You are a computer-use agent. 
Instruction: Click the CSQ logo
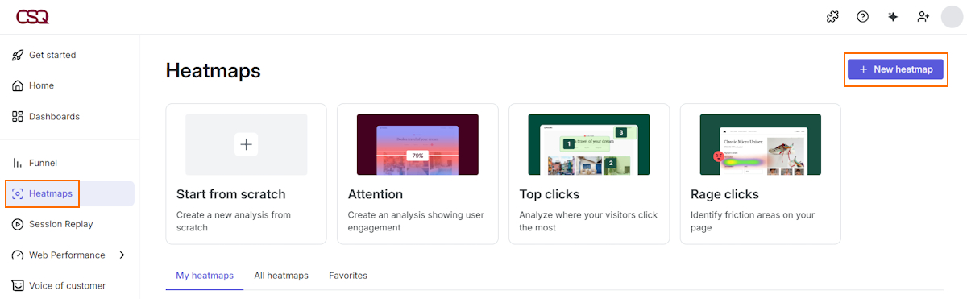(x=32, y=16)
